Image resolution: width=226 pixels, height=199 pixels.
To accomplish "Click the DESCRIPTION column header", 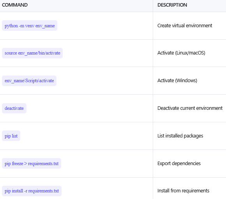I will [172, 5].
